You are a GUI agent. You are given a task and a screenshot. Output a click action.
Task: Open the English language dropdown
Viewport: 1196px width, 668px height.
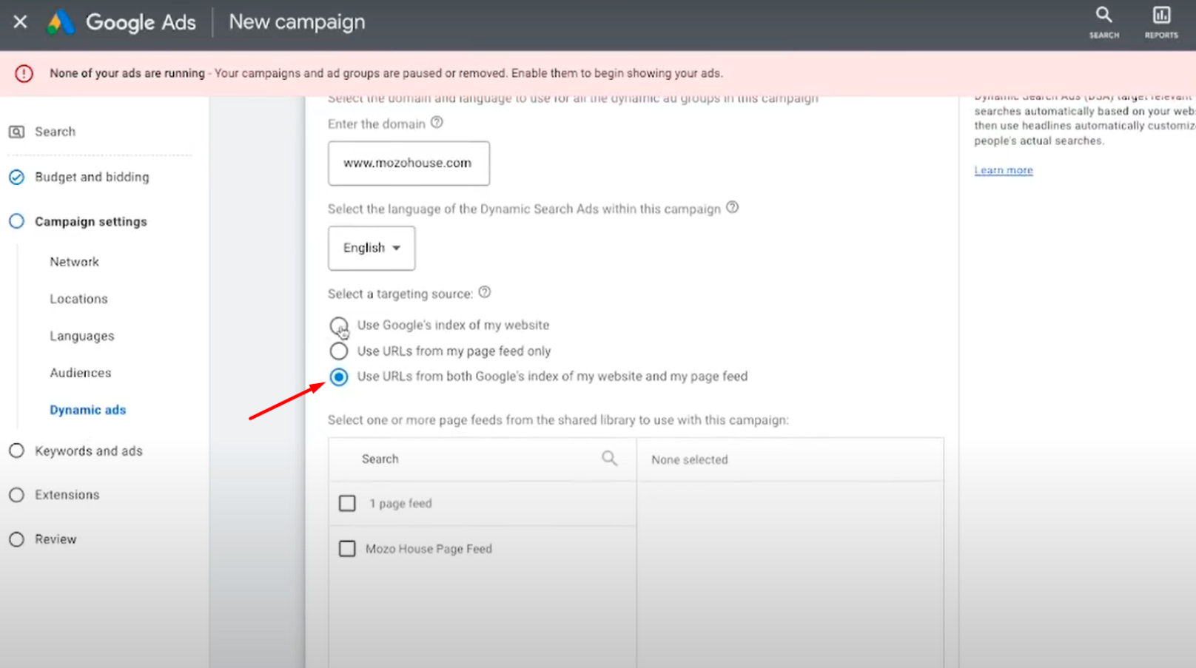[x=372, y=248]
